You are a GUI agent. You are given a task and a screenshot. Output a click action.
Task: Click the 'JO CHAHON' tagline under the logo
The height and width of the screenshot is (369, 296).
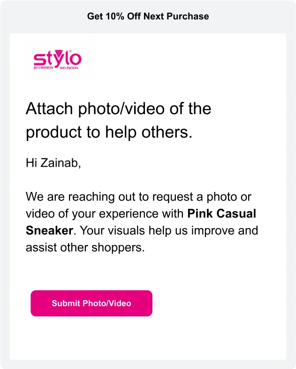[45, 68]
